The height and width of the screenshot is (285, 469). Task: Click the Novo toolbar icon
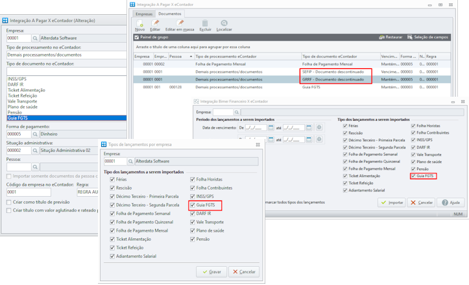click(x=139, y=23)
